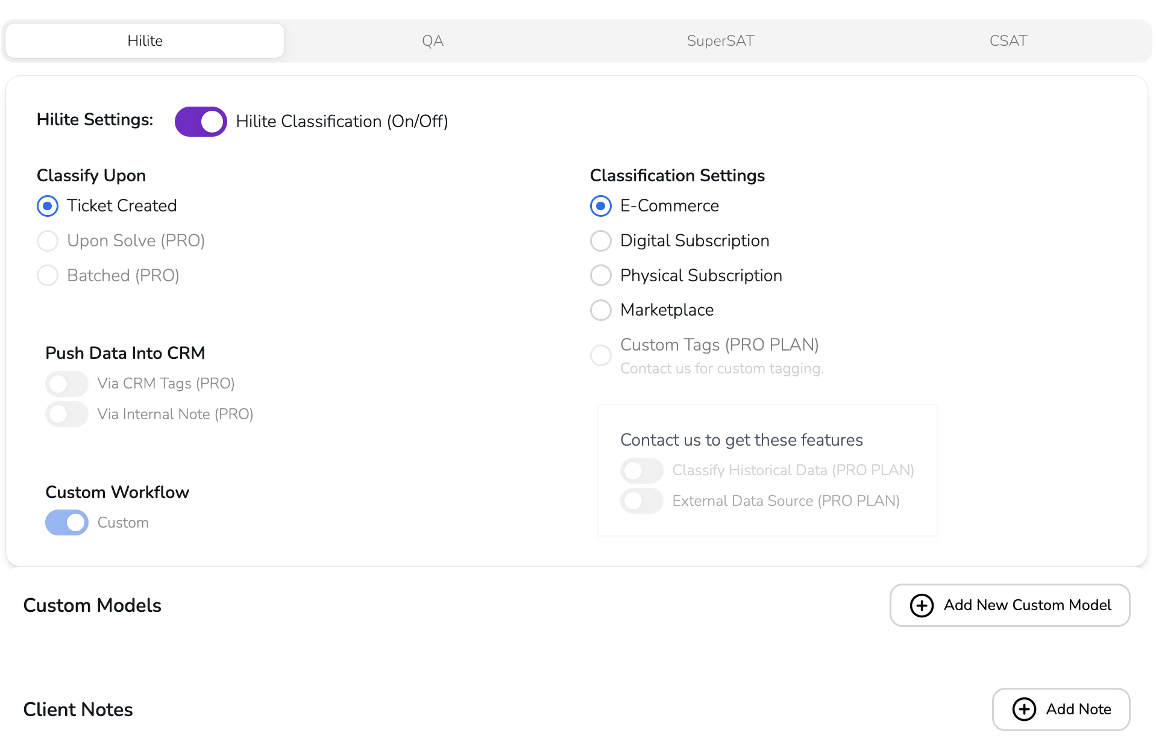Disable the Custom workflow toggle

point(67,523)
